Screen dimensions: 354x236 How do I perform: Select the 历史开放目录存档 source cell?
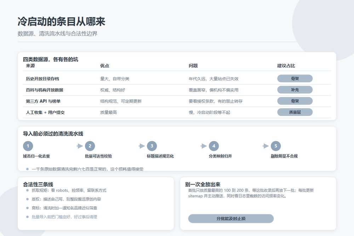click(x=42, y=79)
